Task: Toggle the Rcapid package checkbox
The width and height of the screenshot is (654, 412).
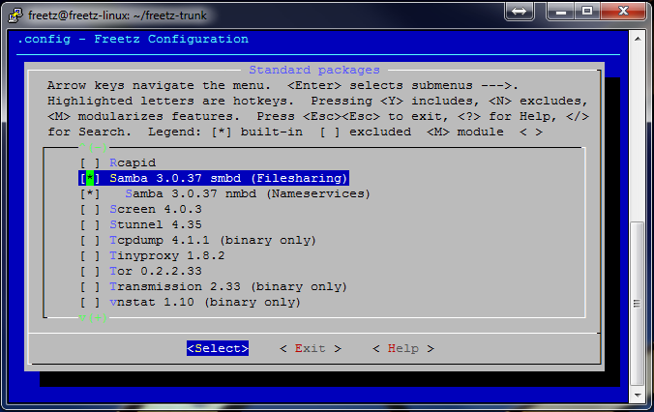Action: pos(90,162)
